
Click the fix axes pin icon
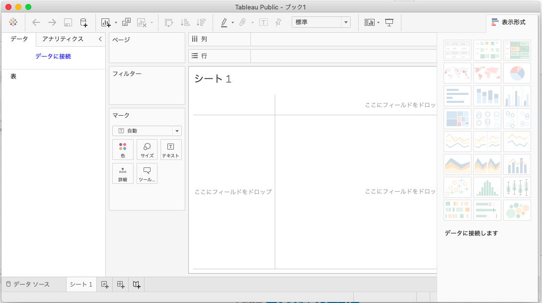[278, 22]
